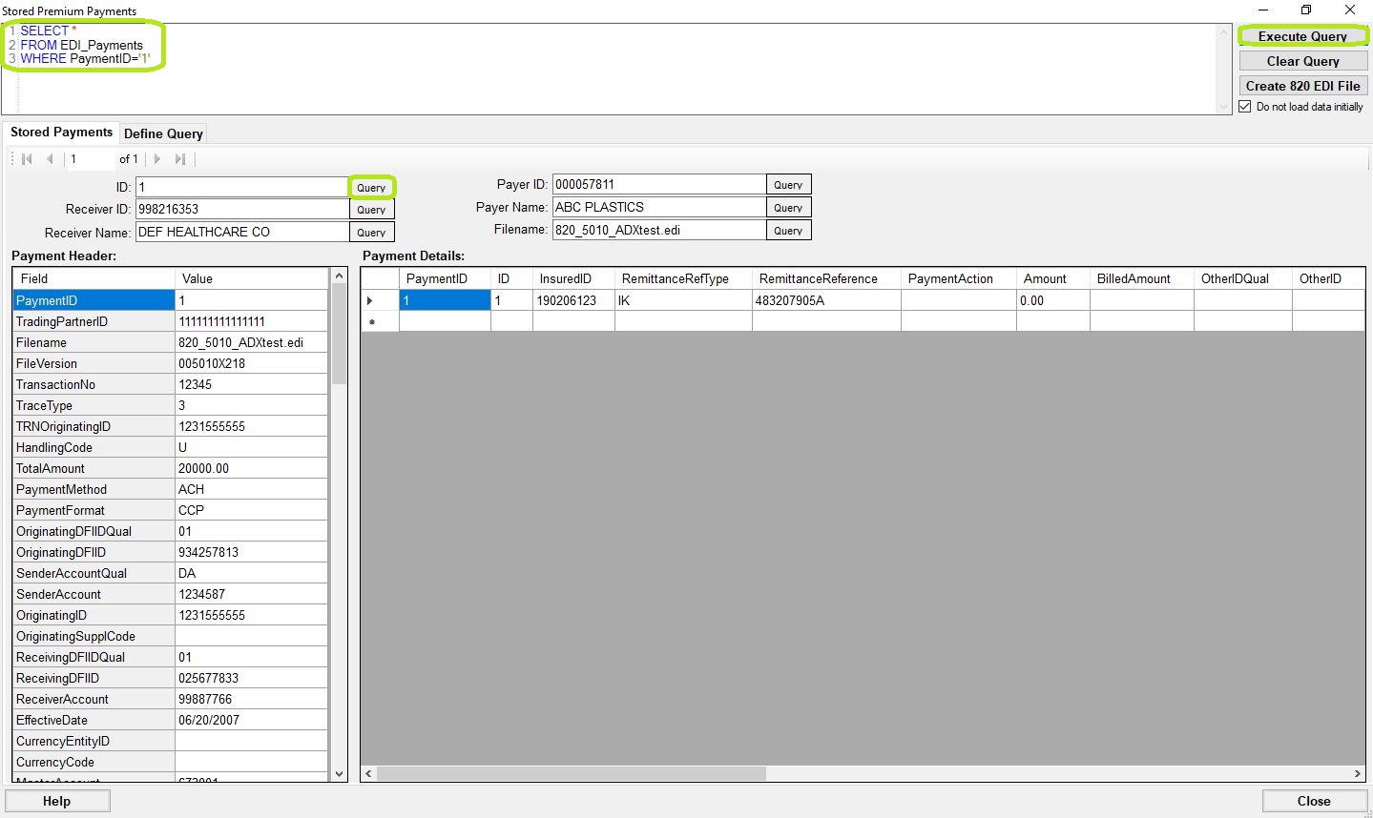The image size is (1373, 818).
Task: Click RemittanceRefType cell IK
Action: click(x=683, y=300)
